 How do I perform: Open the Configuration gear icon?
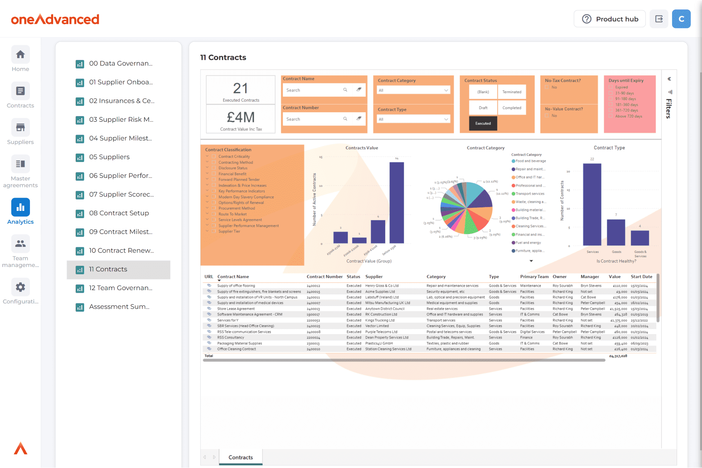point(20,287)
